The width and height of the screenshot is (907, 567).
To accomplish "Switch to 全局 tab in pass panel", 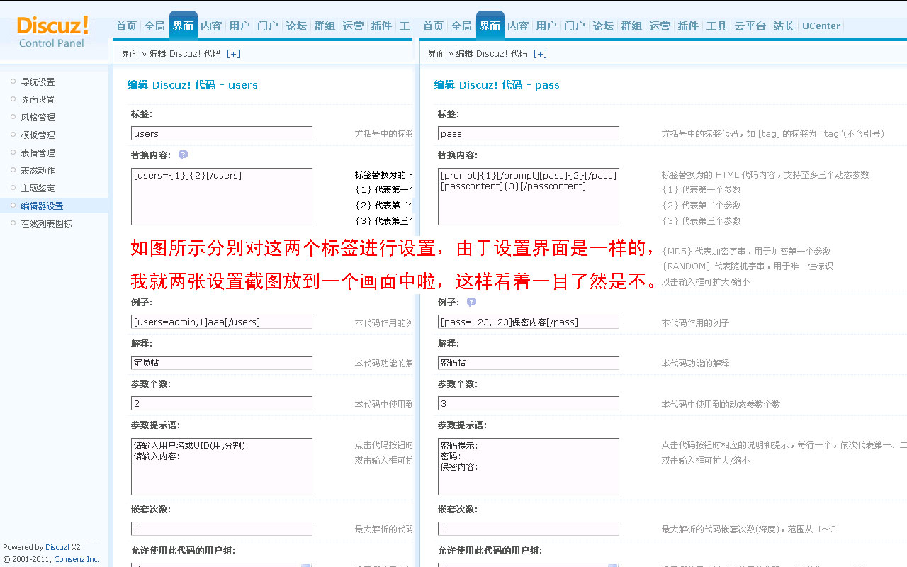I will [461, 26].
